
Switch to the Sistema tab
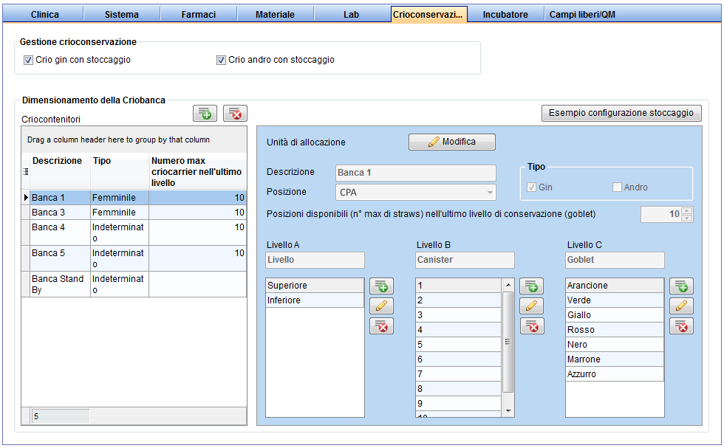click(121, 14)
